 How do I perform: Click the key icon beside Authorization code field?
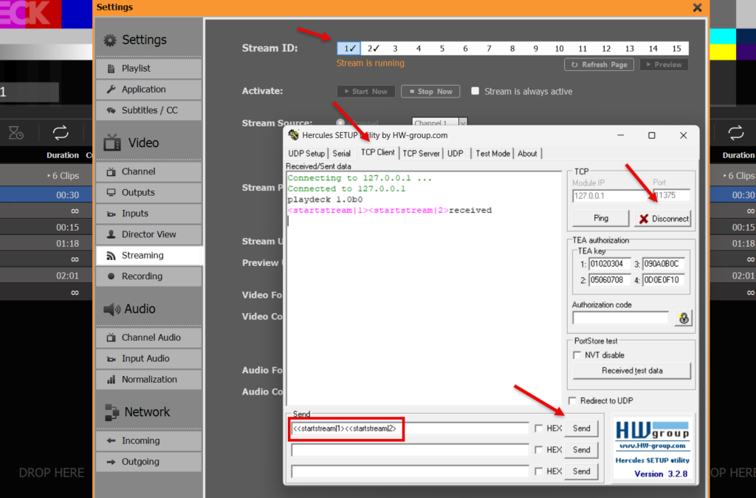(x=683, y=318)
